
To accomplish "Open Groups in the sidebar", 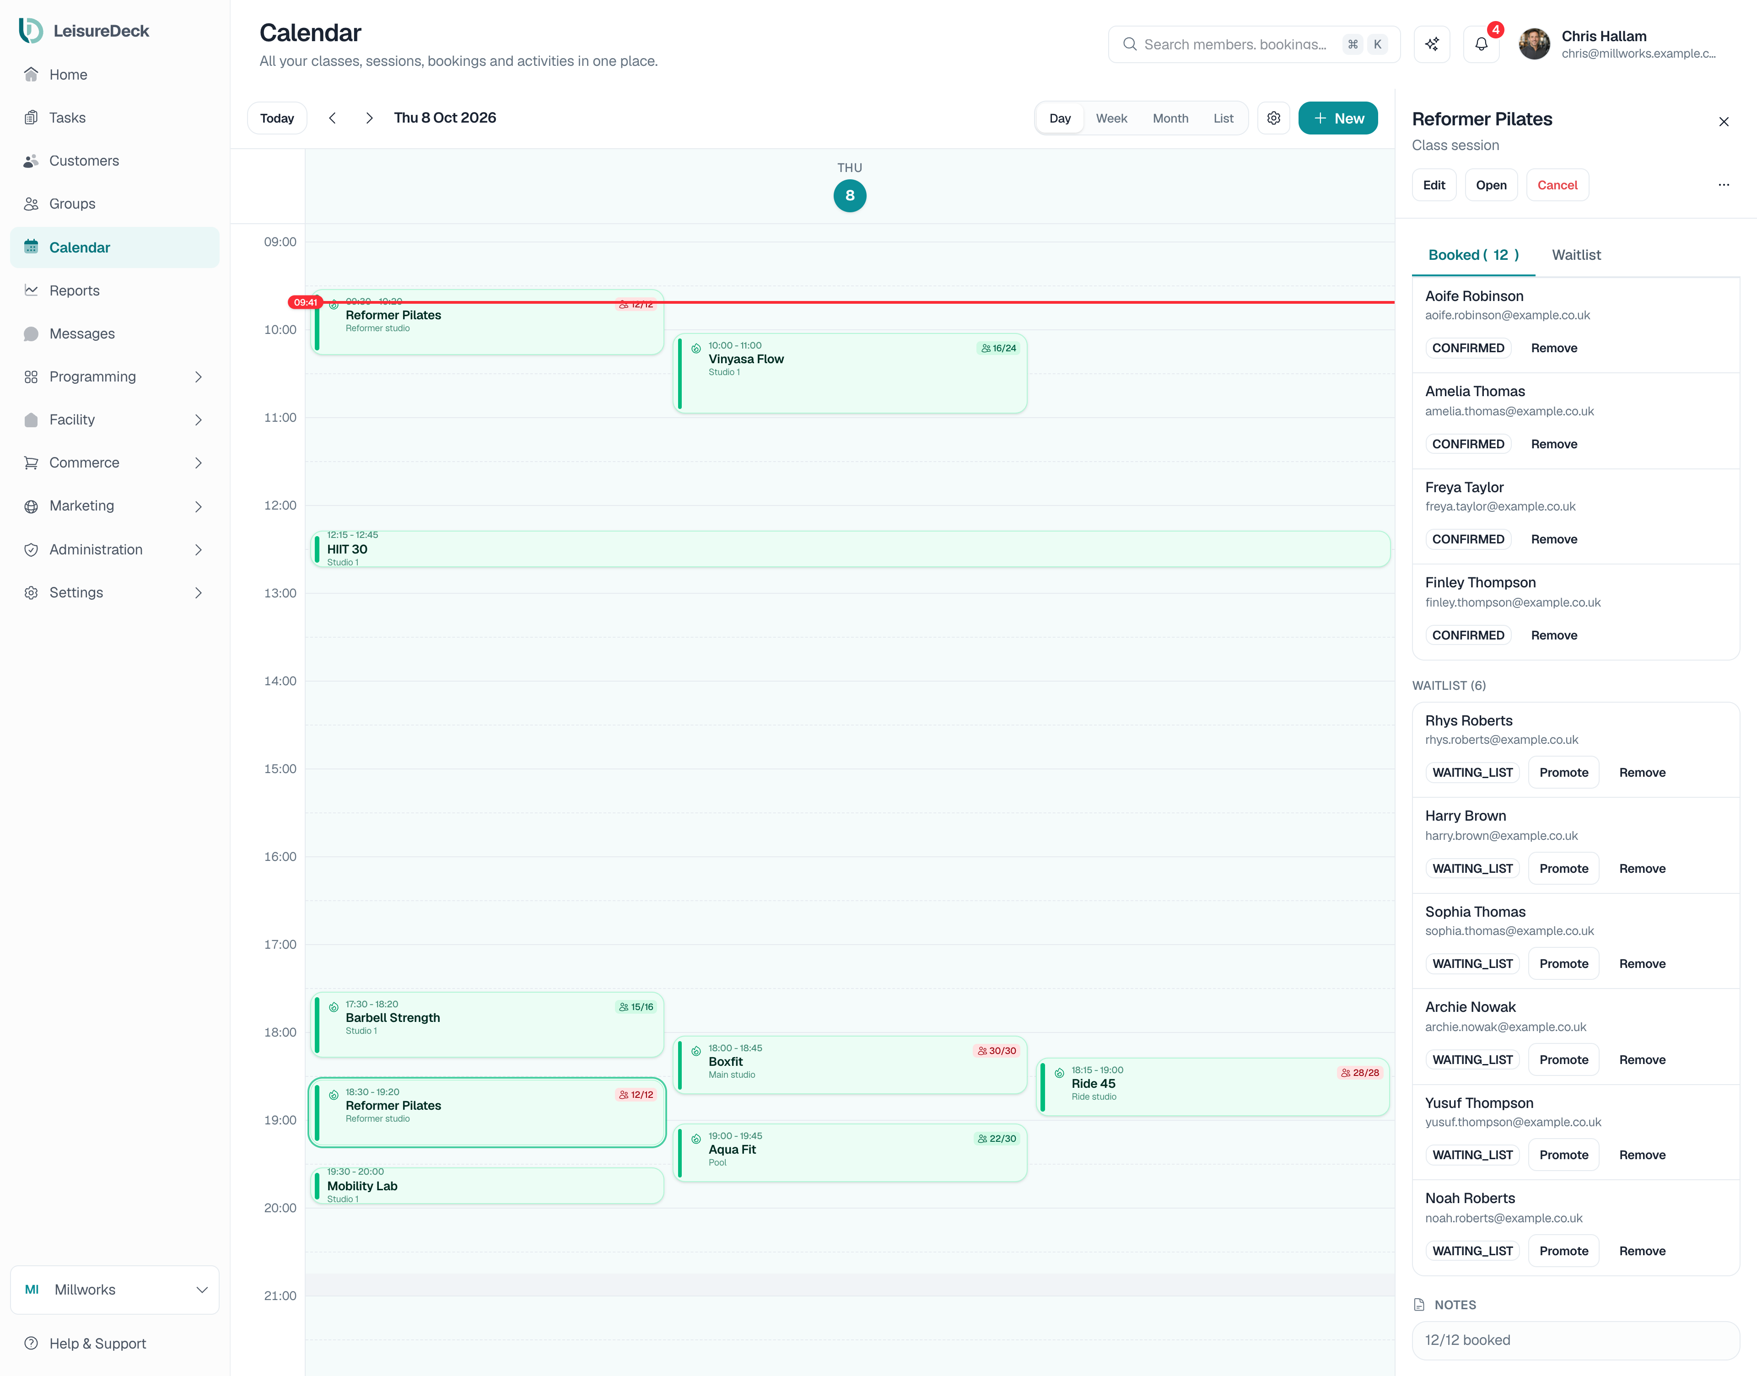I will 114,204.
